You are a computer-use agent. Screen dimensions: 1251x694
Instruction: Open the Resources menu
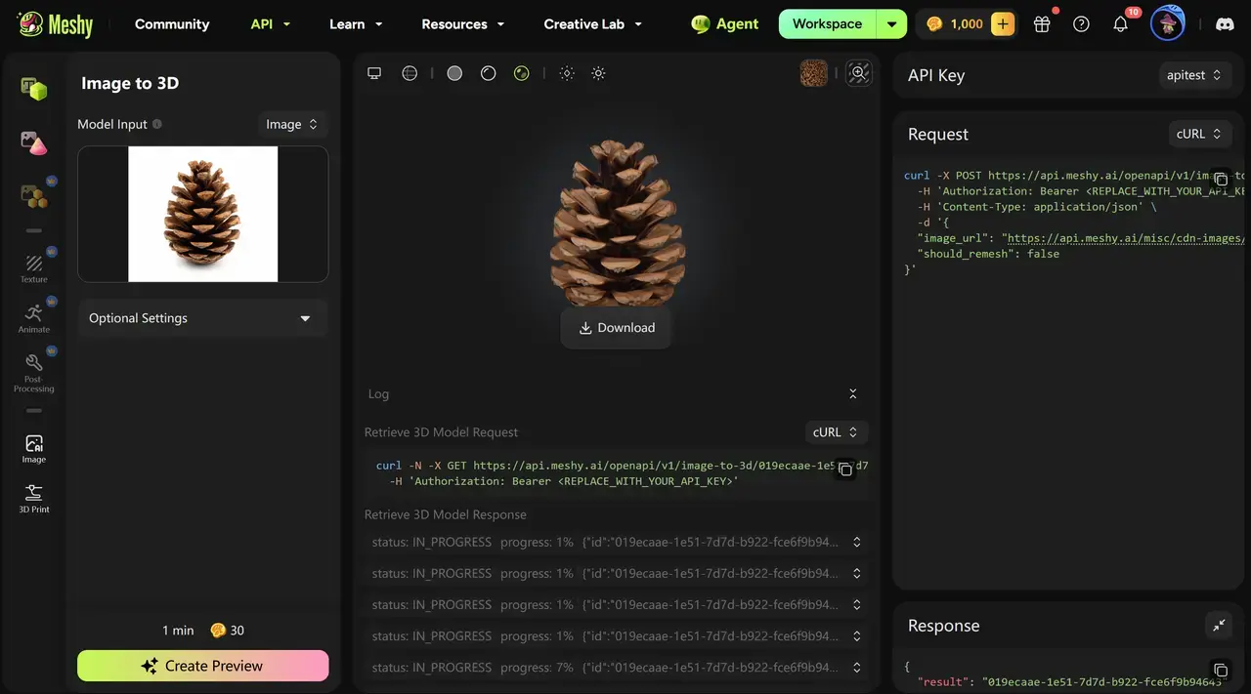pyautogui.click(x=463, y=24)
